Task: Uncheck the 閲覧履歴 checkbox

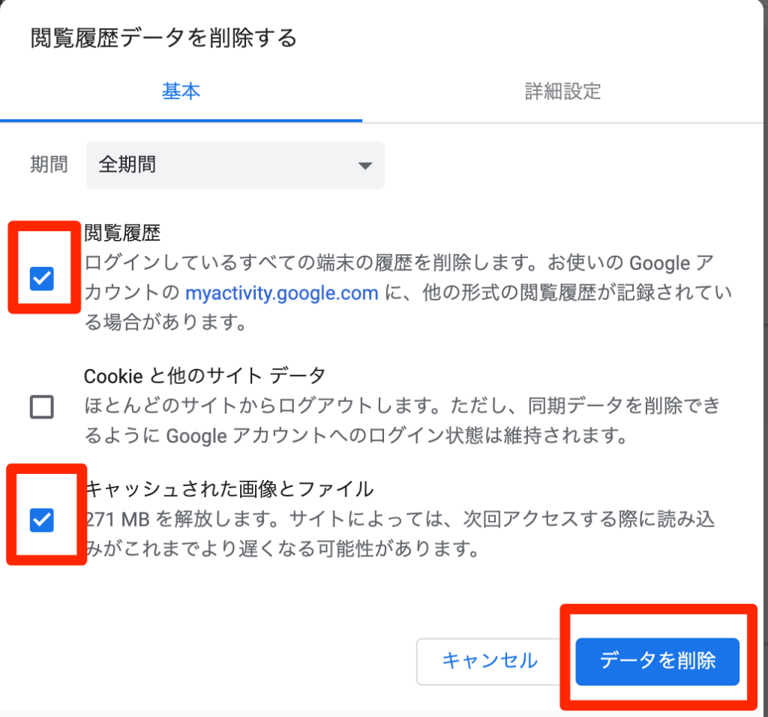Action: coord(42,279)
